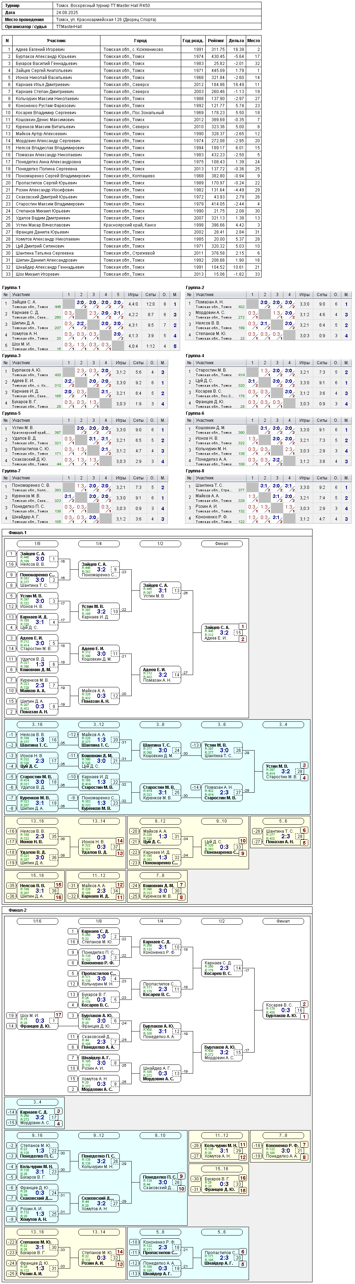
Task: Click the 'Город' column header
Action: (x=140, y=41)
